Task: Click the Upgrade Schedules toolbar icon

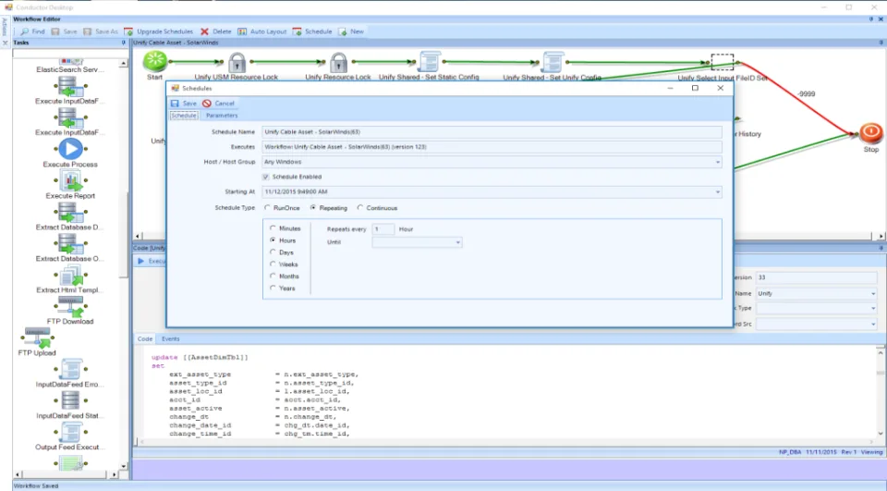Action: pos(129,31)
